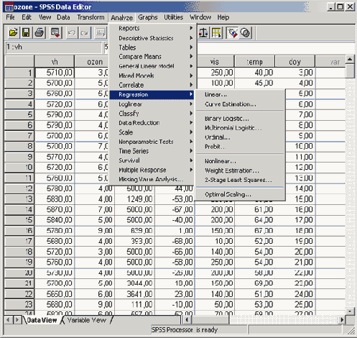Open the File menu
This screenshot has height=338, width=357.
10,17
